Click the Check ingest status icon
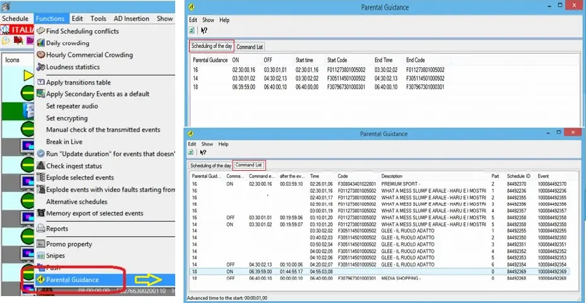This screenshot has width=586, height=303. click(41, 166)
